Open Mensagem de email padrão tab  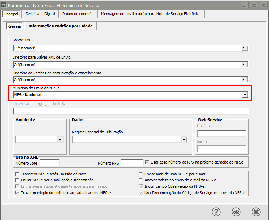click(151, 14)
